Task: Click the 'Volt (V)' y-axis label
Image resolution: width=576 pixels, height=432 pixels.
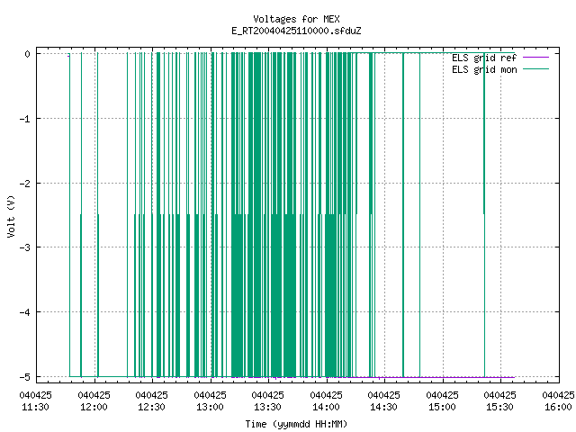Action: pyautogui.click(x=11, y=216)
